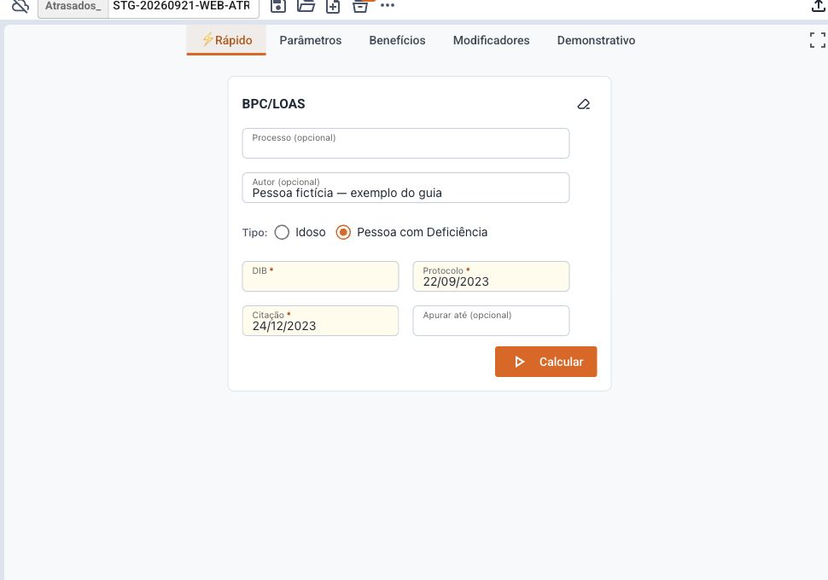Click the Calcular button
Viewport: 828px width, 580px height.
coord(546,362)
